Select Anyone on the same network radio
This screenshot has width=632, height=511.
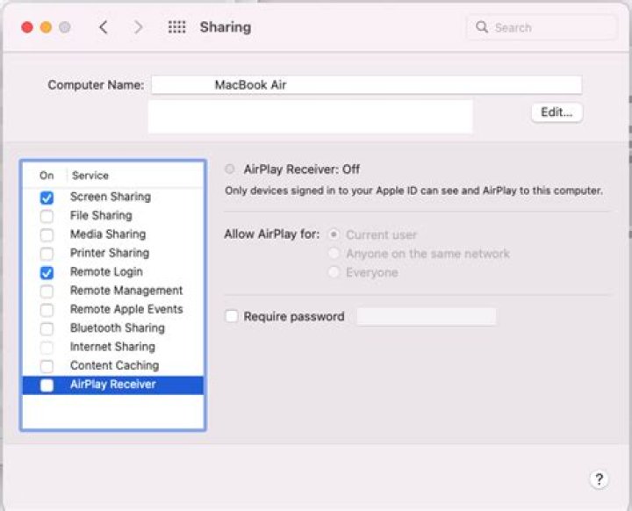pyautogui.click(x=334, y=253)
